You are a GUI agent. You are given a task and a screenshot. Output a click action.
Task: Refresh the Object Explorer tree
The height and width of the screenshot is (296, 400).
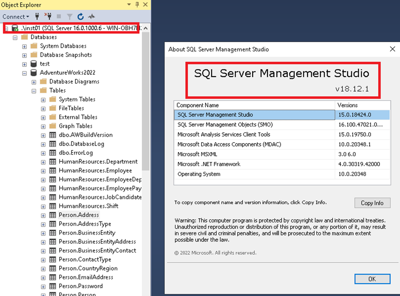[81, 17]
